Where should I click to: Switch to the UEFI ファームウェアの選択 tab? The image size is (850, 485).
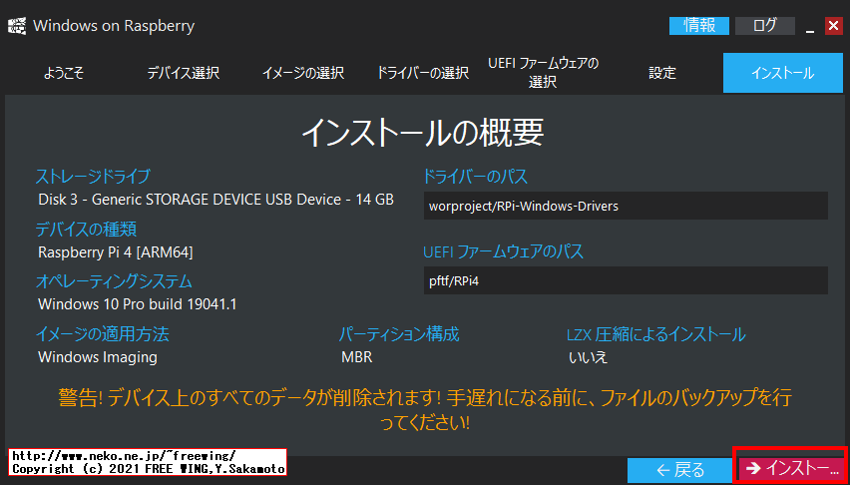coord(543,73)
